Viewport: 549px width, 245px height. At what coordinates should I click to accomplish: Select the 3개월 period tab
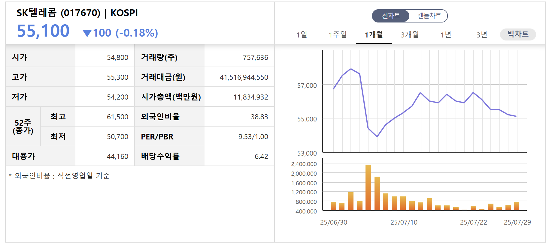[410, 35]
